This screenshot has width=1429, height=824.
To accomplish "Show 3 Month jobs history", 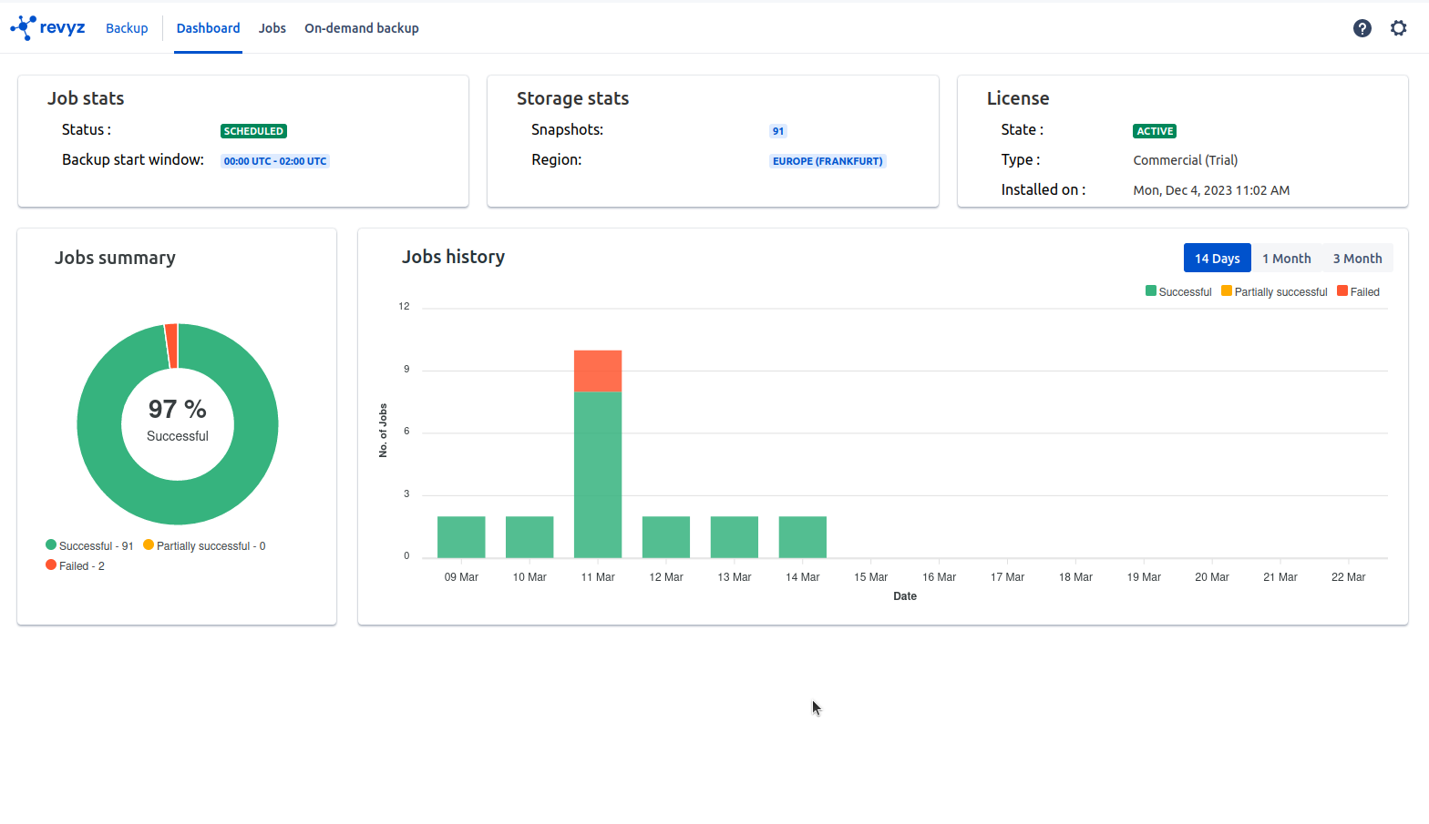I will [x=1357, y=259].
